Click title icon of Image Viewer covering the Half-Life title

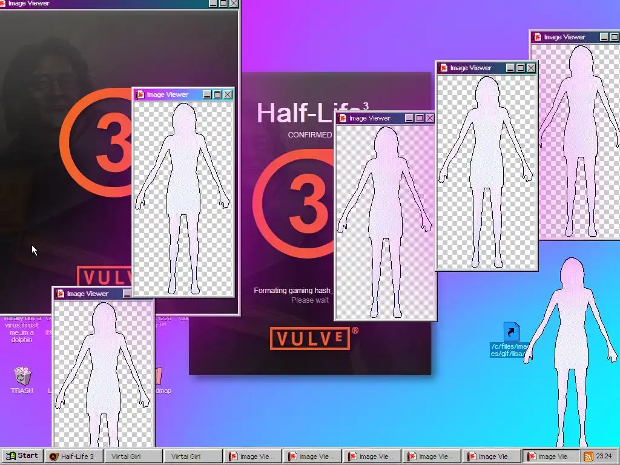(x=343, y=118)
